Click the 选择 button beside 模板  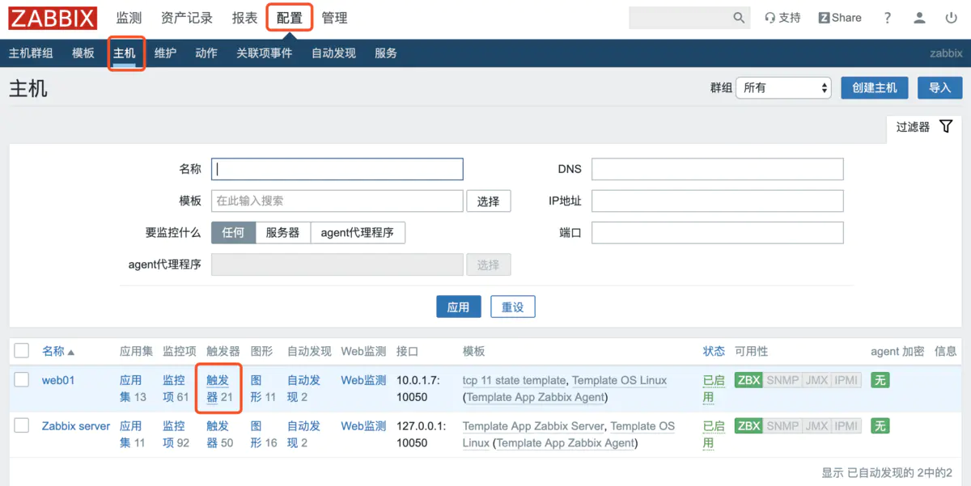489,201
